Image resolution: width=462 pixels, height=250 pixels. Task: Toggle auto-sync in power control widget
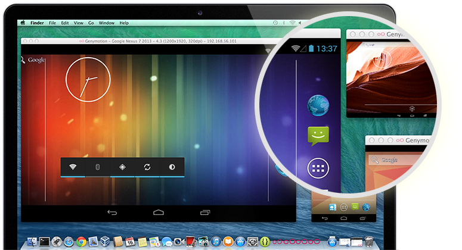[x=147, y=167]
